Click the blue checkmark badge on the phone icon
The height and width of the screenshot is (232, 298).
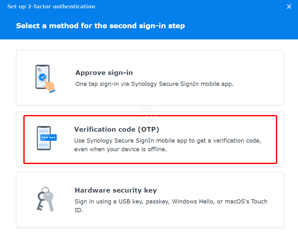[42, 77]
